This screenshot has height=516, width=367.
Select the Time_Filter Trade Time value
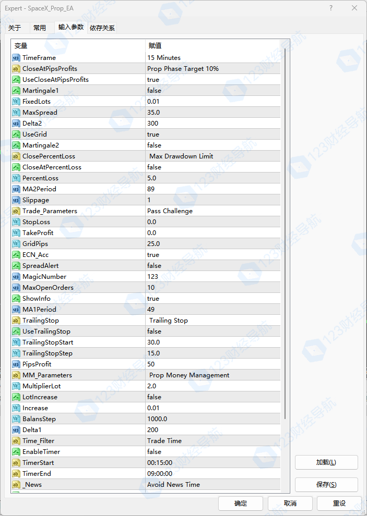212,441
